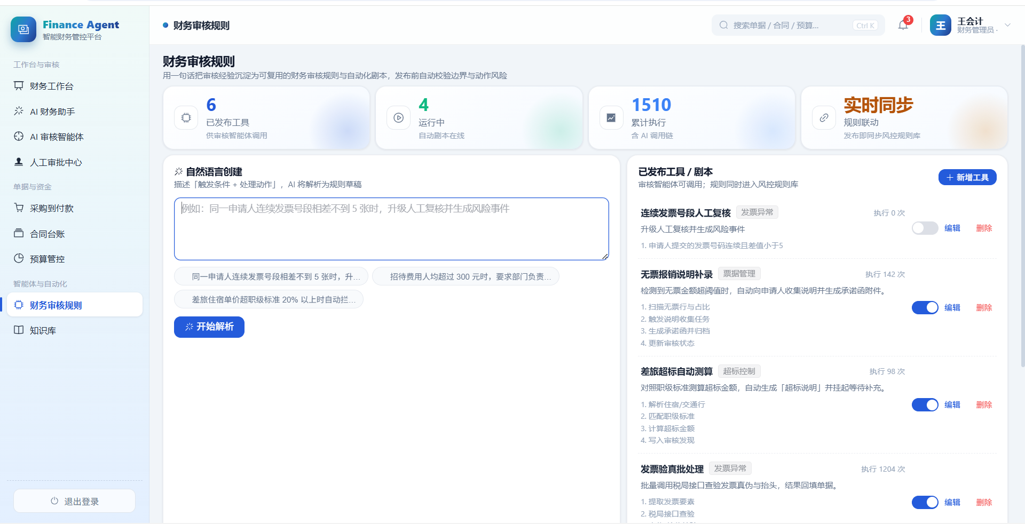Click the Finance Agent logo icon
The width and height of the screenshot is (1025, 524).
click(x=23, y=29)
